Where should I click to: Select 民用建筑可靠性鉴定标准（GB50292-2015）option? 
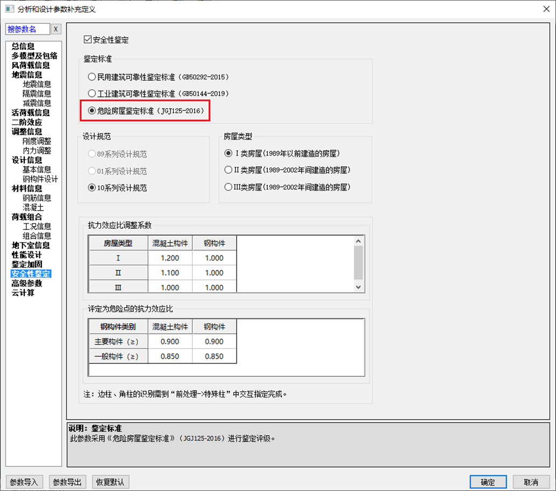[92, 77]
